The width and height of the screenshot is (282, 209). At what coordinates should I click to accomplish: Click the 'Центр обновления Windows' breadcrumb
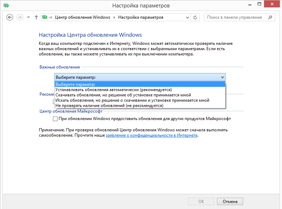[82, 17]
